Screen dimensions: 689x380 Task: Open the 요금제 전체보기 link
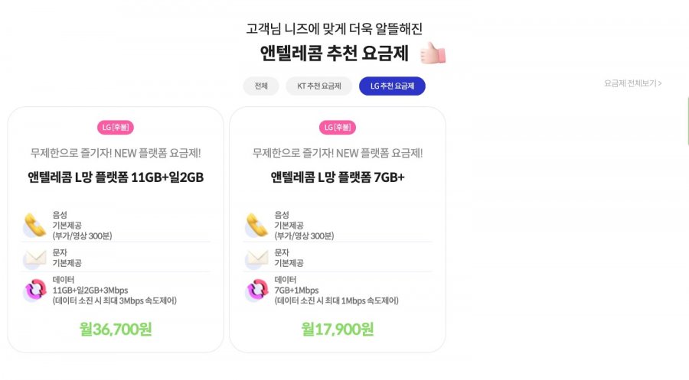pyautogui.click(x=633, y=83)
